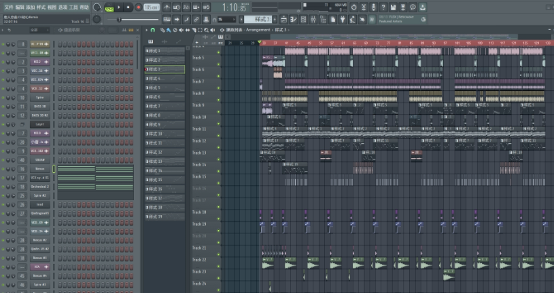The image size is (554, 293).
Task: Click the 105 tempo field
Action: tap(152, 7)
